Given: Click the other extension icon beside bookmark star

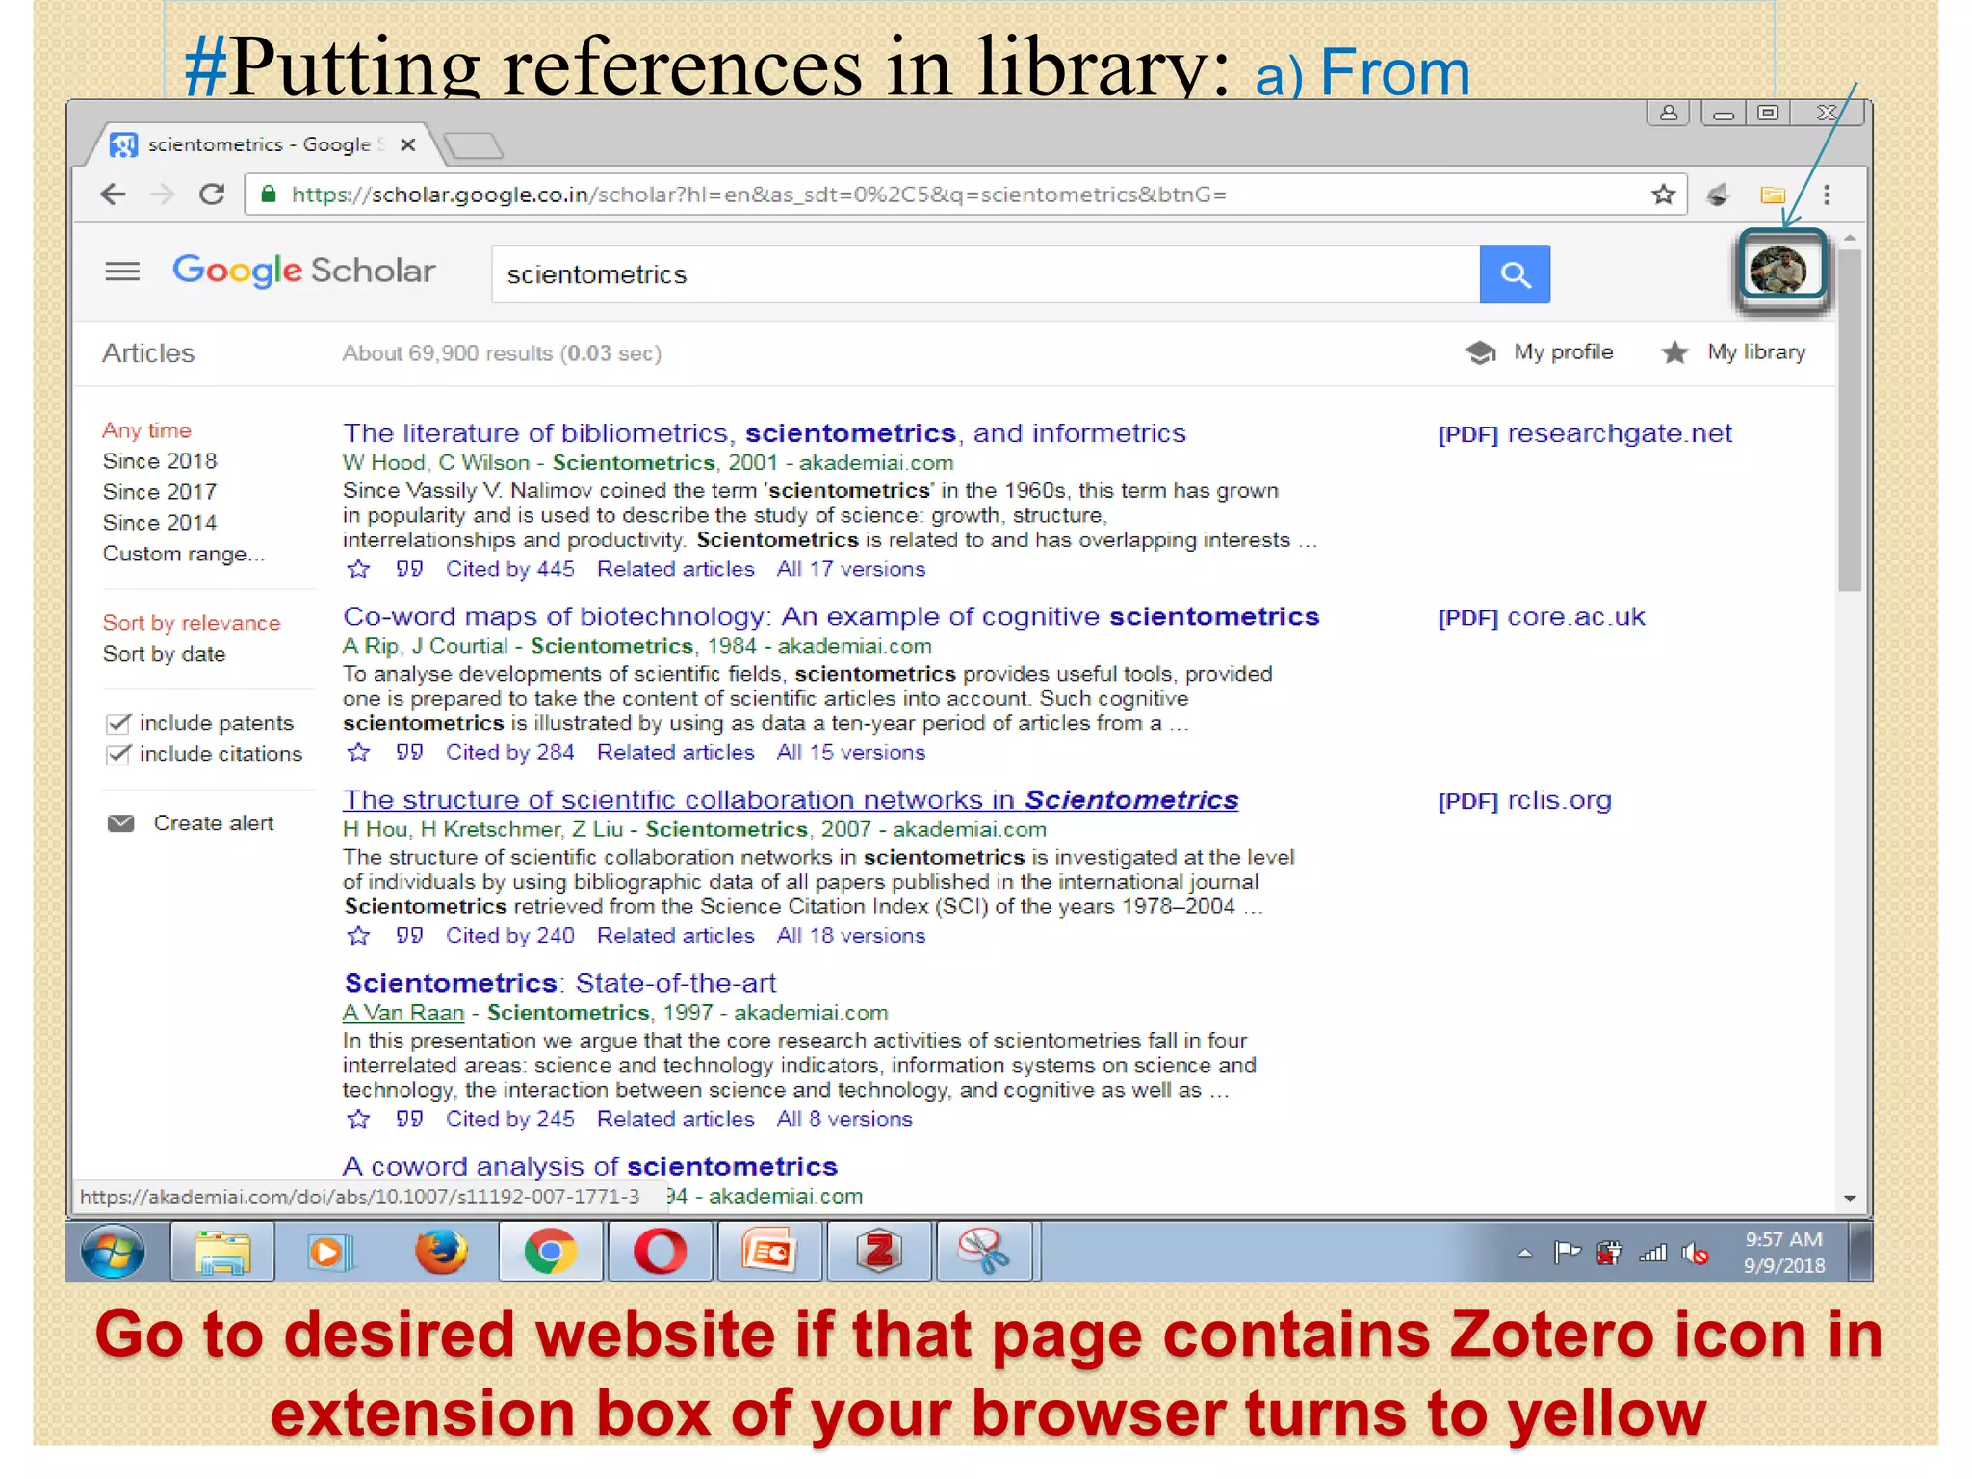Looking at the screenshot, I should coord(1717,195).
